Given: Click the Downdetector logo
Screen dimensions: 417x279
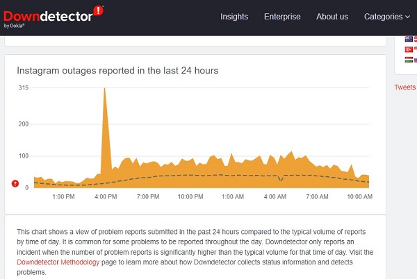Looking at the screenshot, I should pos(54,17).
